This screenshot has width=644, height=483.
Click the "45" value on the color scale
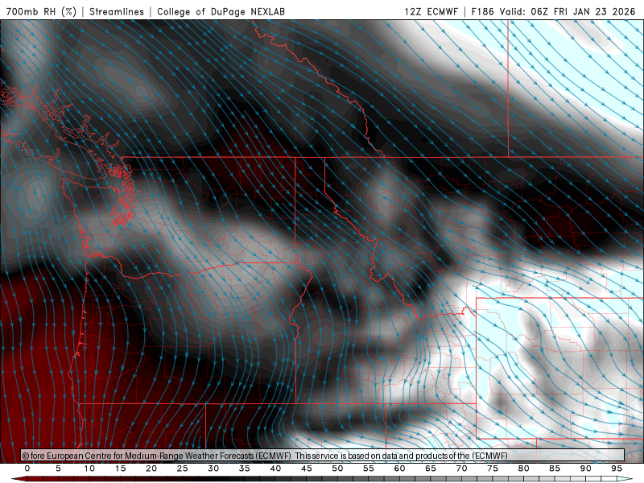[307, 469]
